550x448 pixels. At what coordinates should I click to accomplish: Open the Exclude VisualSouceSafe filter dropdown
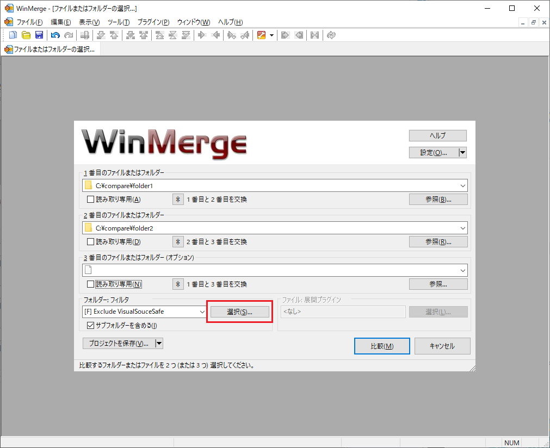click(202, 312)
